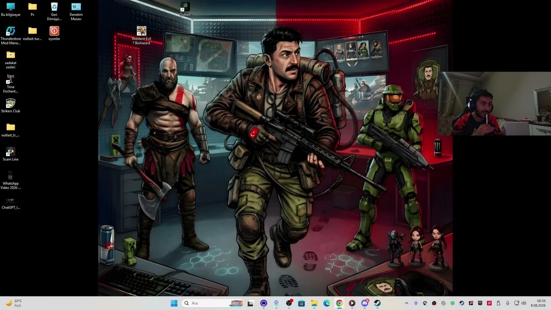Open the media player taskbar icon
Screen dimensions: 551x310
(x=352, y=303)
